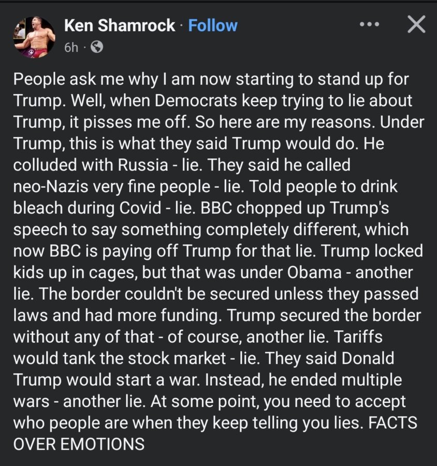The image size is (437, 466).
Task: Click the globe public audience icon
Action: click(x=96, y=48)
